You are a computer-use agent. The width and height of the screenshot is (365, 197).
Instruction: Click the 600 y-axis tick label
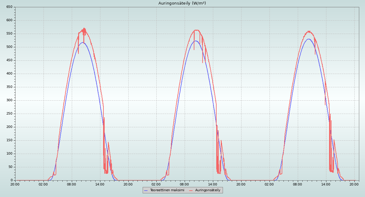tap(9, 20)
